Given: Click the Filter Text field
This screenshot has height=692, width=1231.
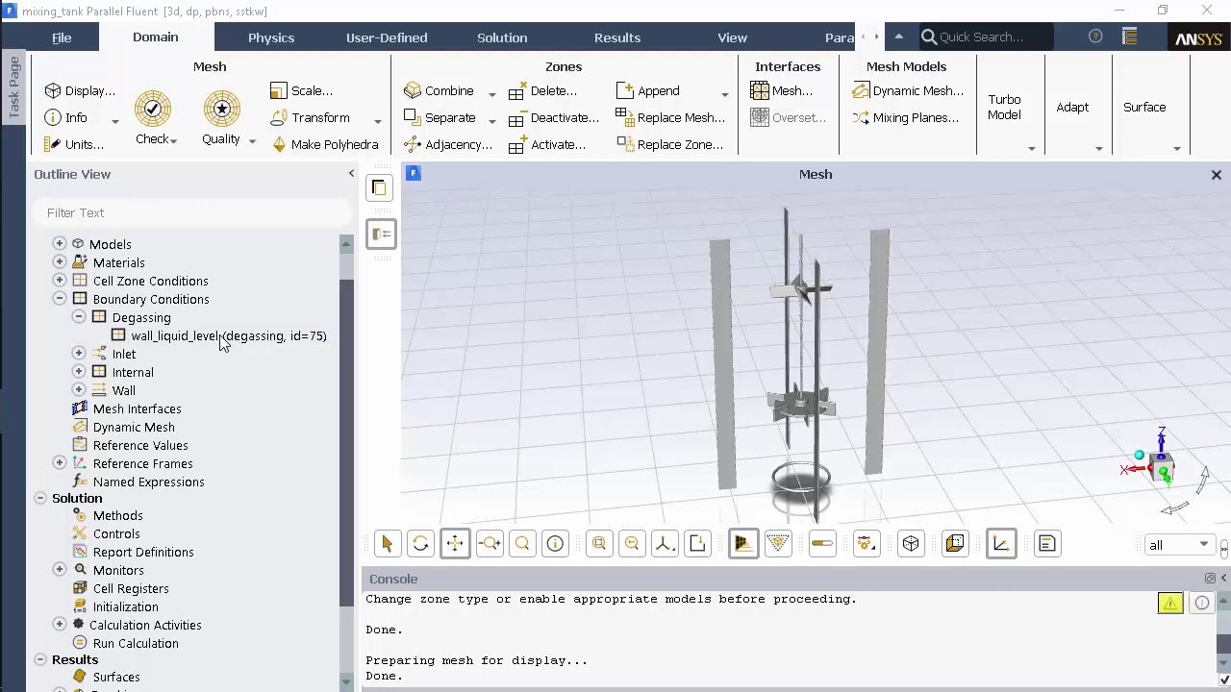Looking at the screenshot, I should coord(192,212).
